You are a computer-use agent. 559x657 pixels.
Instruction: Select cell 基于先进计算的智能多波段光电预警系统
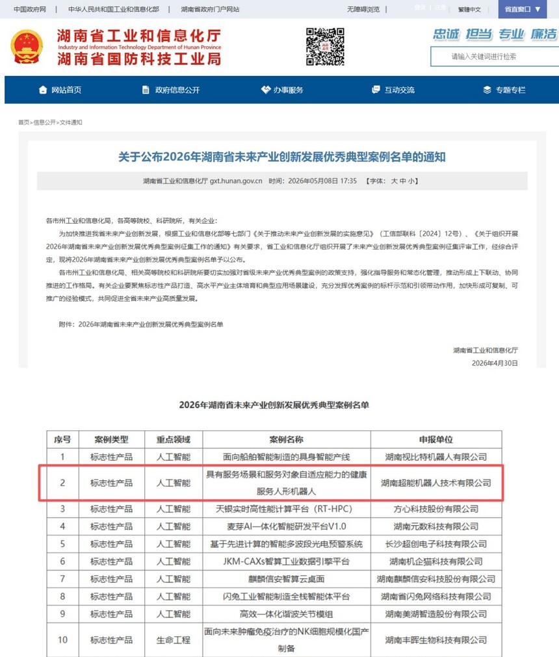(286, 545)
